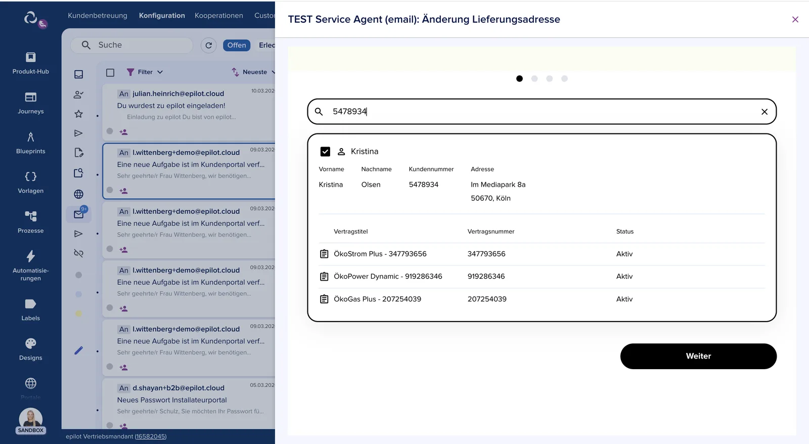The height and width of the screenshot is (444, 809).
Task: Click the blue pencil edit icon
Action: click(x=78, y=350)
